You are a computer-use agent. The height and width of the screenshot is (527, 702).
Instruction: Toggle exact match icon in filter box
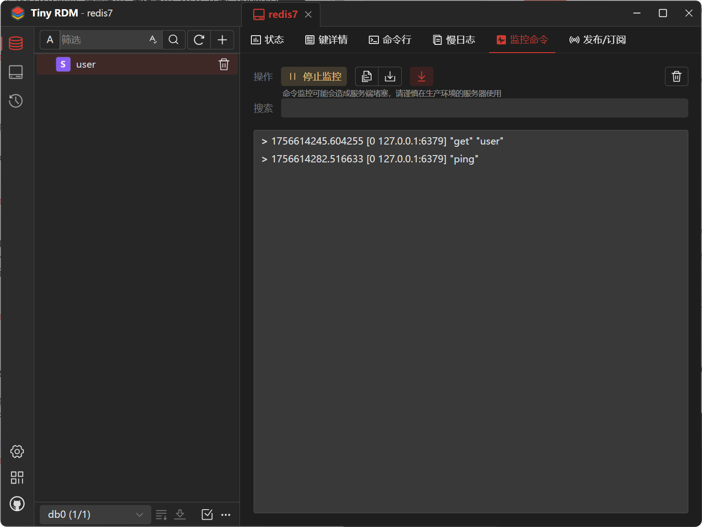[x=153, y=40]
